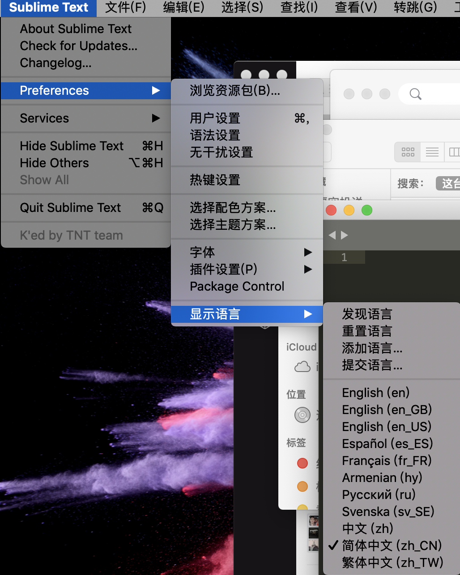Screen dimensions: 460x575
Task: Open 浏览资源包(B)... entry
Action: click(x=247, y=90)
